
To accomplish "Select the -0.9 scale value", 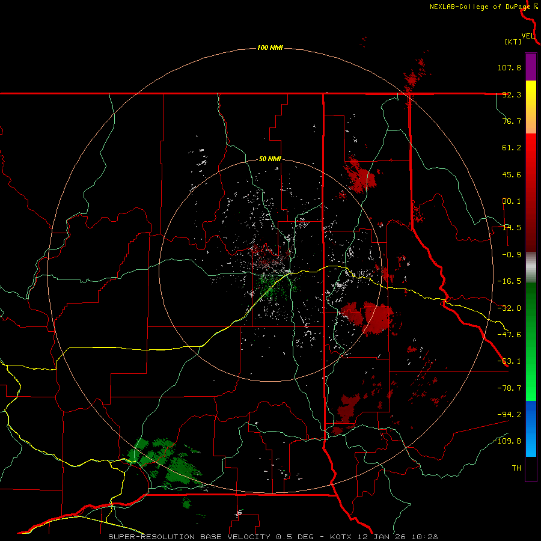I will coord(512,255).
